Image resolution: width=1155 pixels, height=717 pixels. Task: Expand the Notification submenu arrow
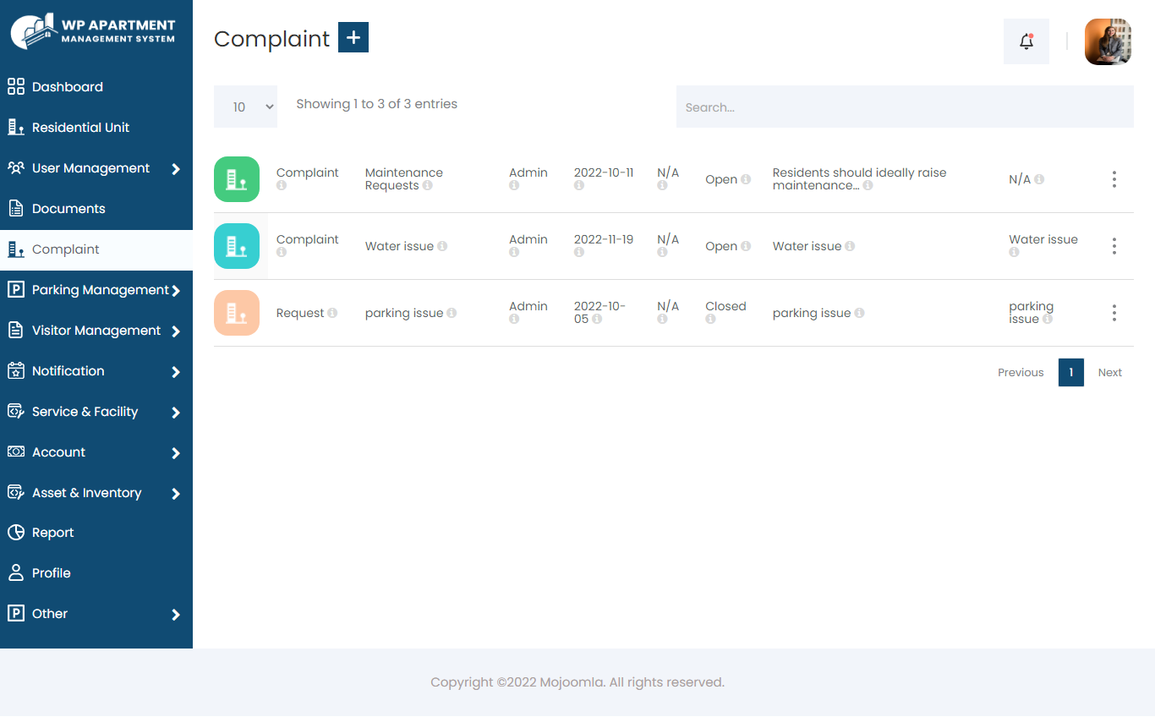pyautogui.click(x=176, y=372)
